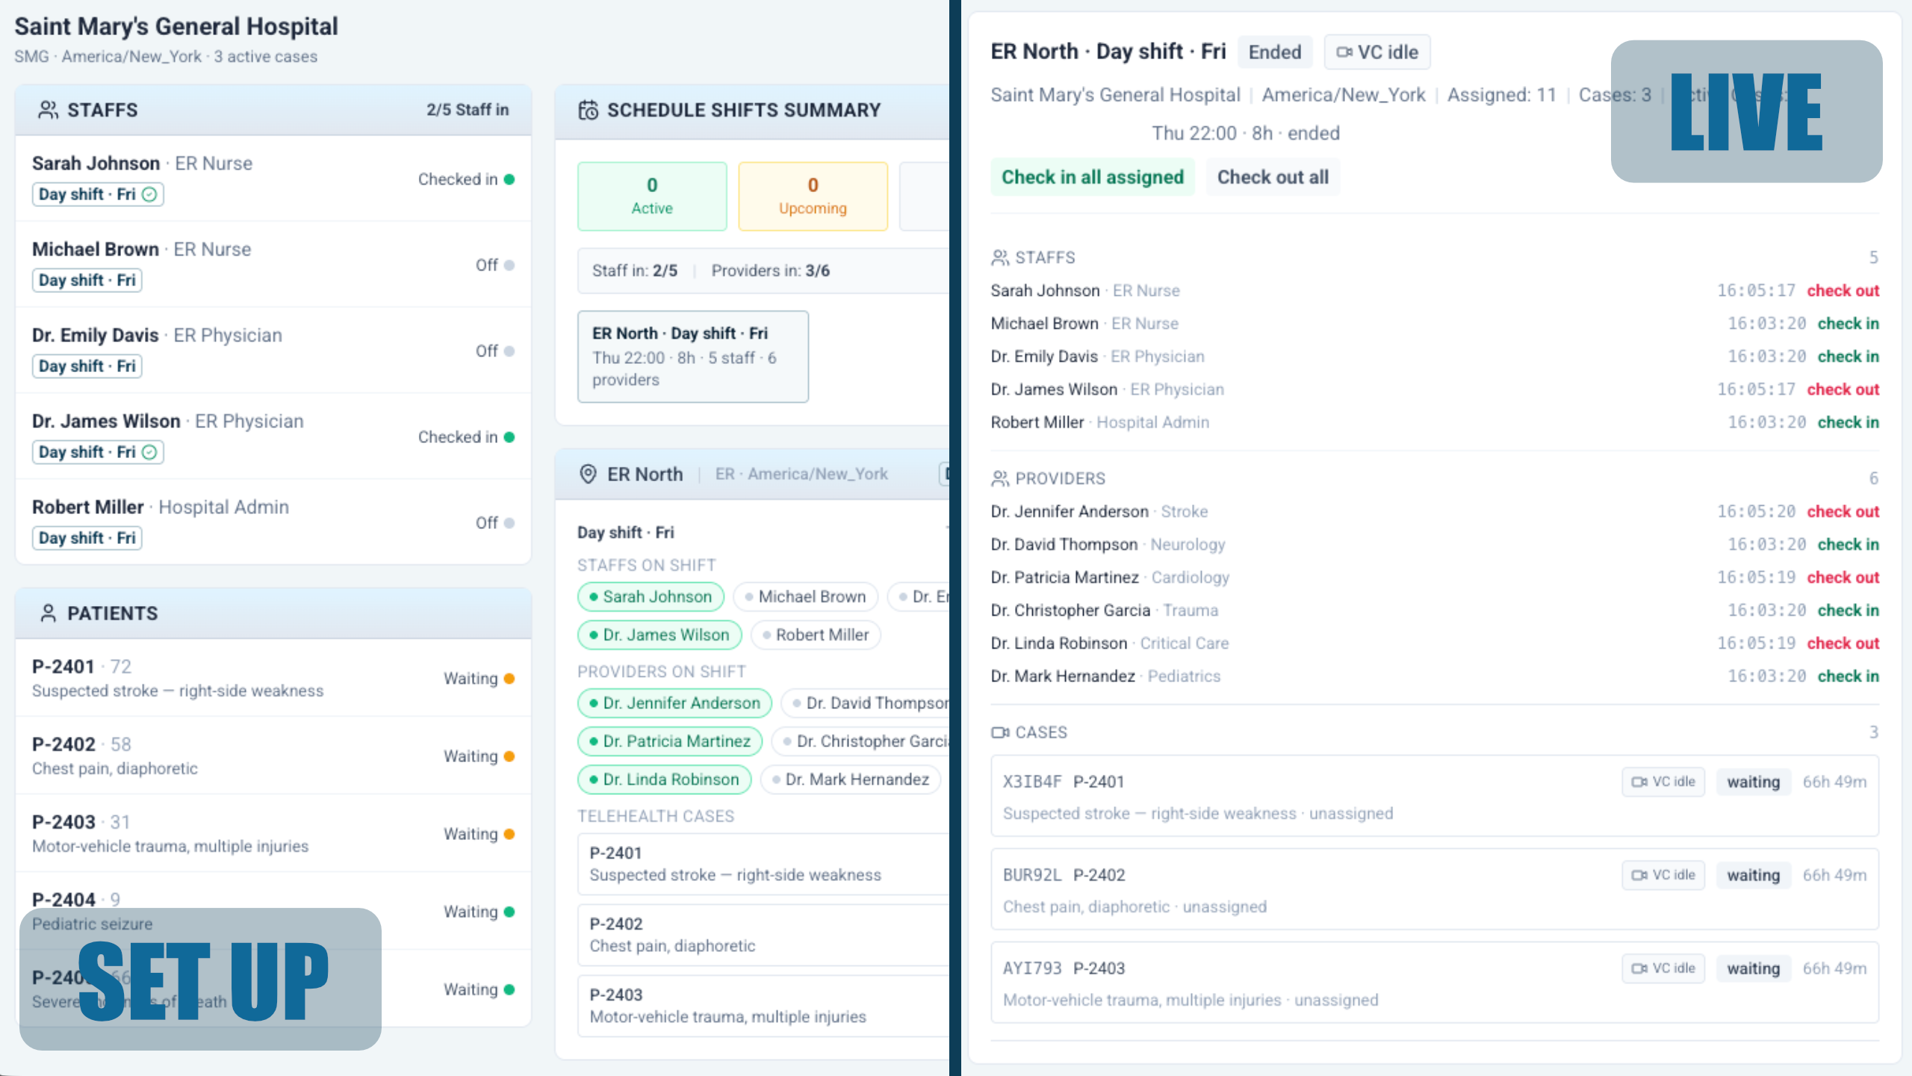The image size is (1912, 1076).
Task: Click Michael Brown's Day shift Fri tag
Action: pyautogui.click(x=87, y=280)
